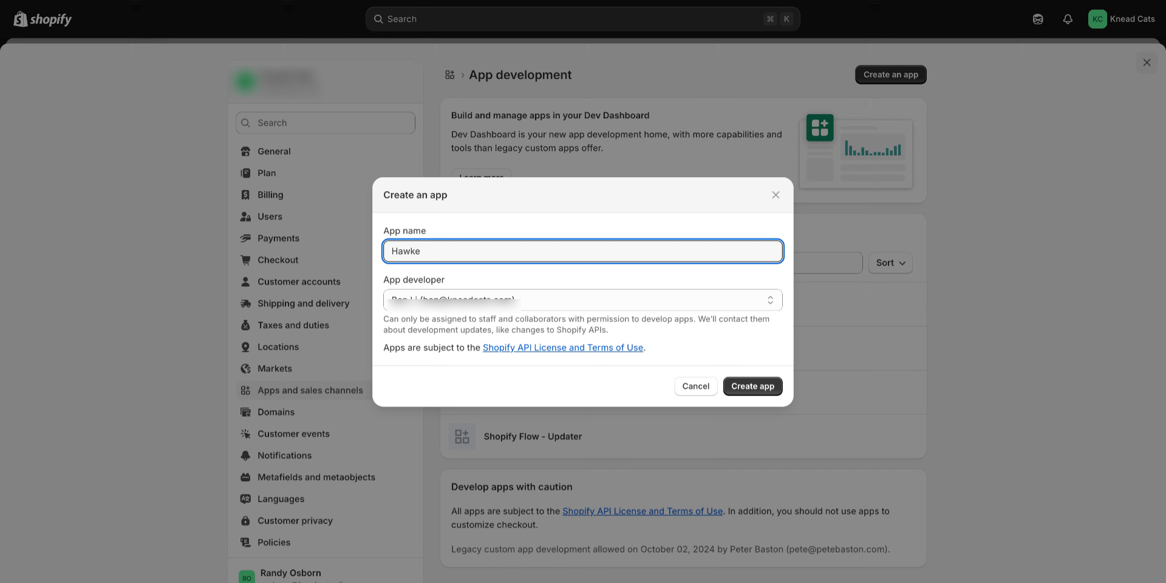
Task: Close the settings panel with X
Action: pyautogui.click(x=1147, y=62)
